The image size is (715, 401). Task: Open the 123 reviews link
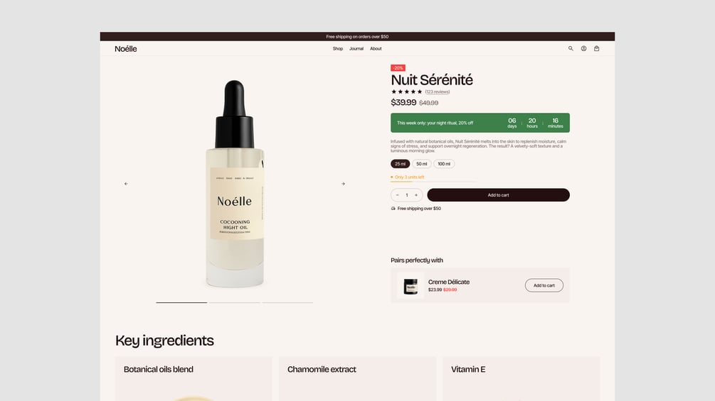(438, 92)
